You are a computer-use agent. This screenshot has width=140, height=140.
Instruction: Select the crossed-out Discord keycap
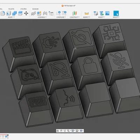(29, 75)
